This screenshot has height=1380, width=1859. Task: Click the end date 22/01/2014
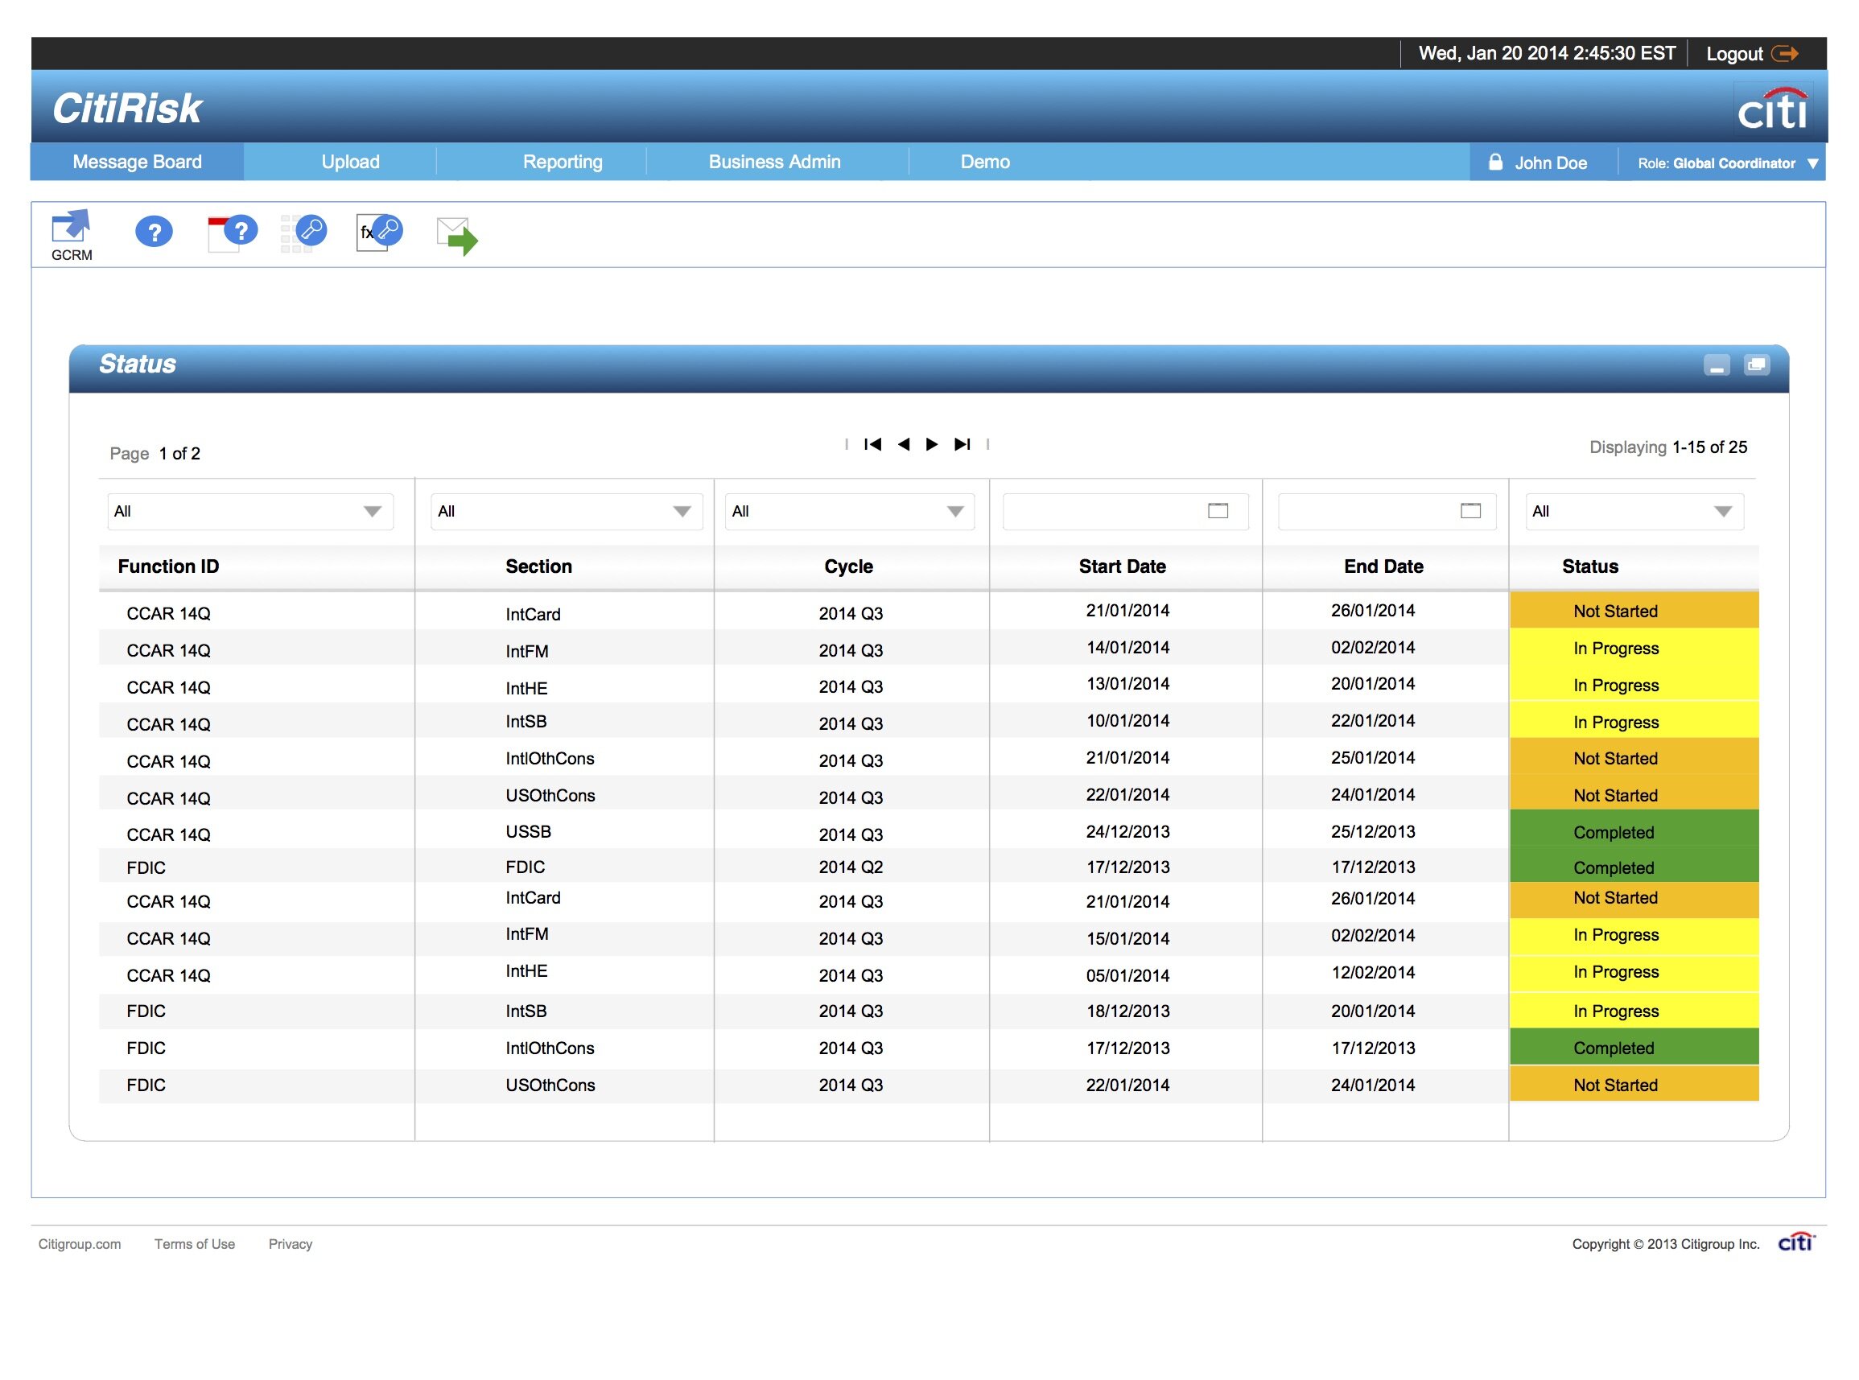pyautogui.click(x=1373, y=721)
